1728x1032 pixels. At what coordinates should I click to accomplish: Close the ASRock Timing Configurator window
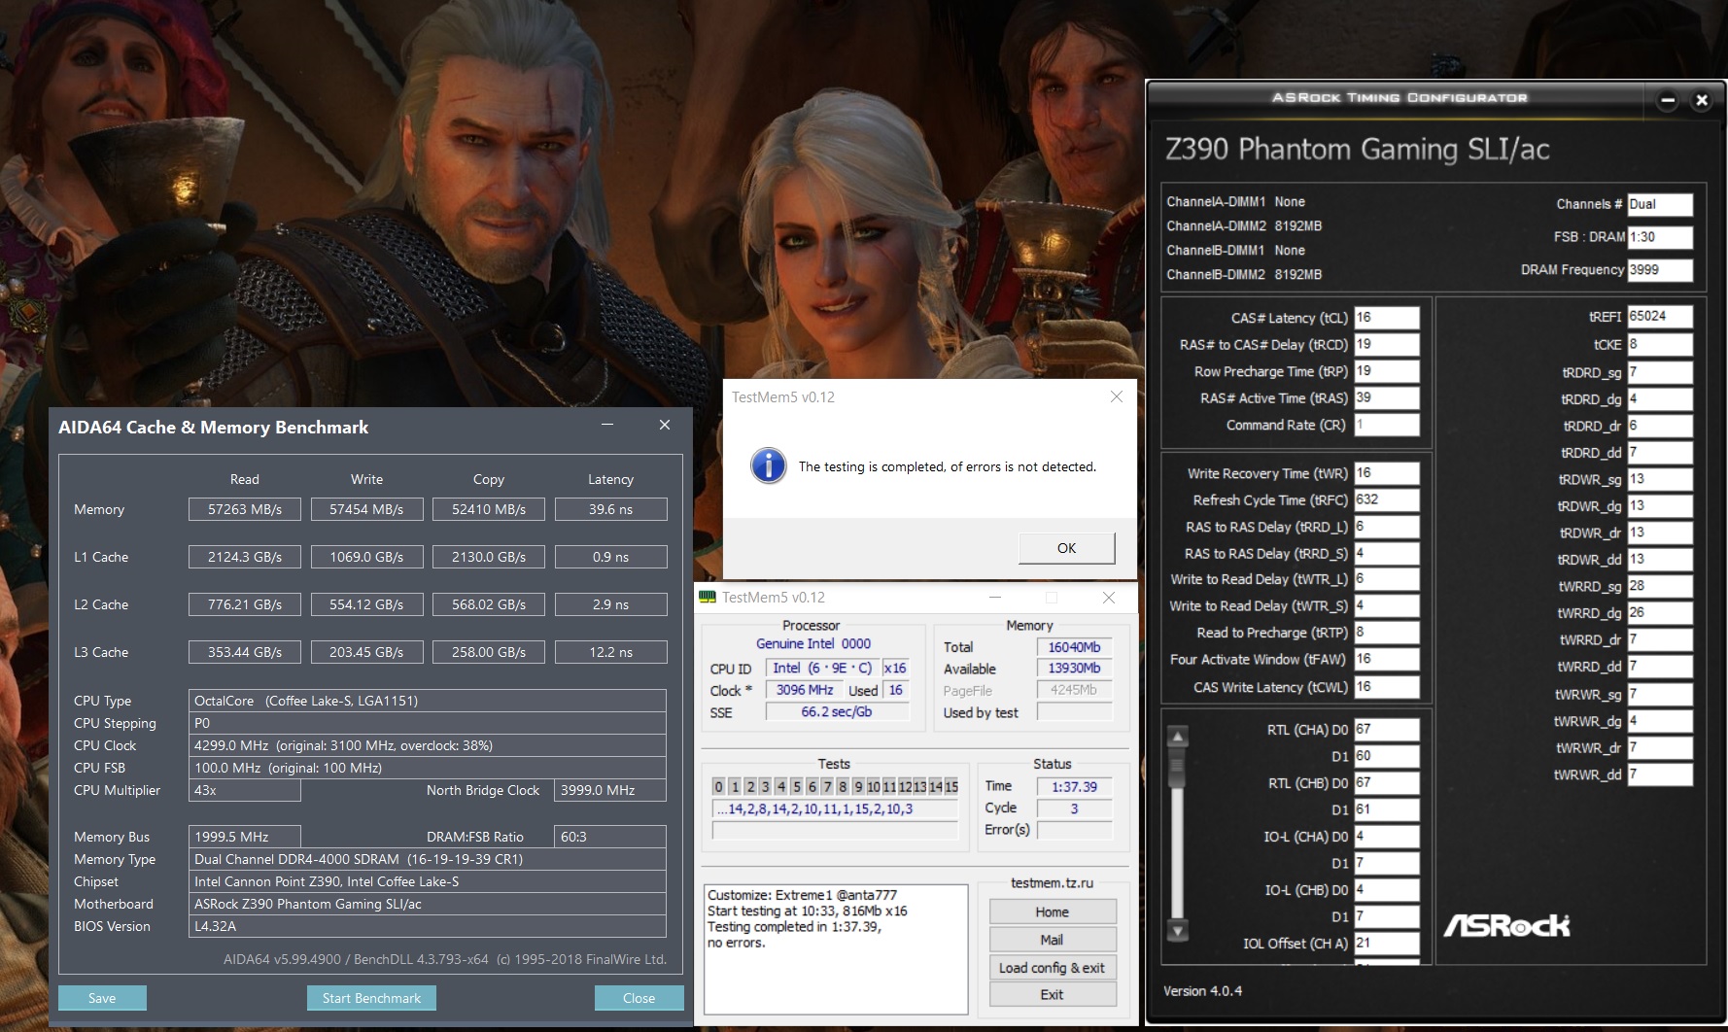(1701, 99)
